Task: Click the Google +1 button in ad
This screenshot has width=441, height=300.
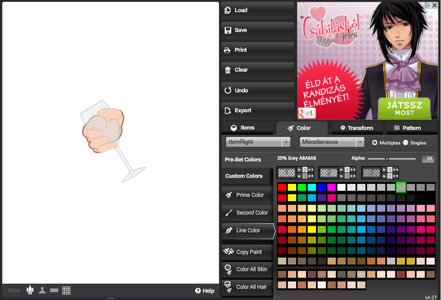Action: click(307, 113)
